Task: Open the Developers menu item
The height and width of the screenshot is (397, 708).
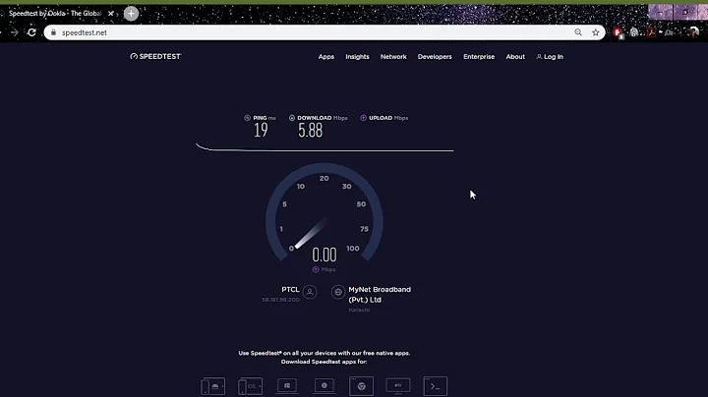Action: pos(435,57)
